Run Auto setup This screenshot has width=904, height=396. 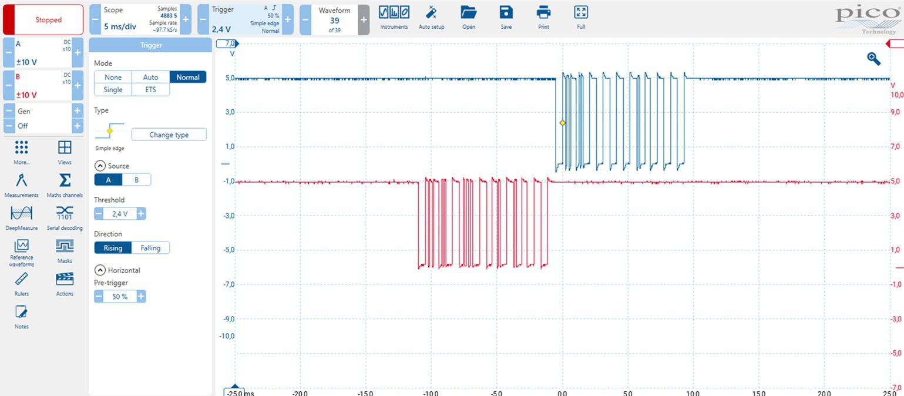point(431,17)
